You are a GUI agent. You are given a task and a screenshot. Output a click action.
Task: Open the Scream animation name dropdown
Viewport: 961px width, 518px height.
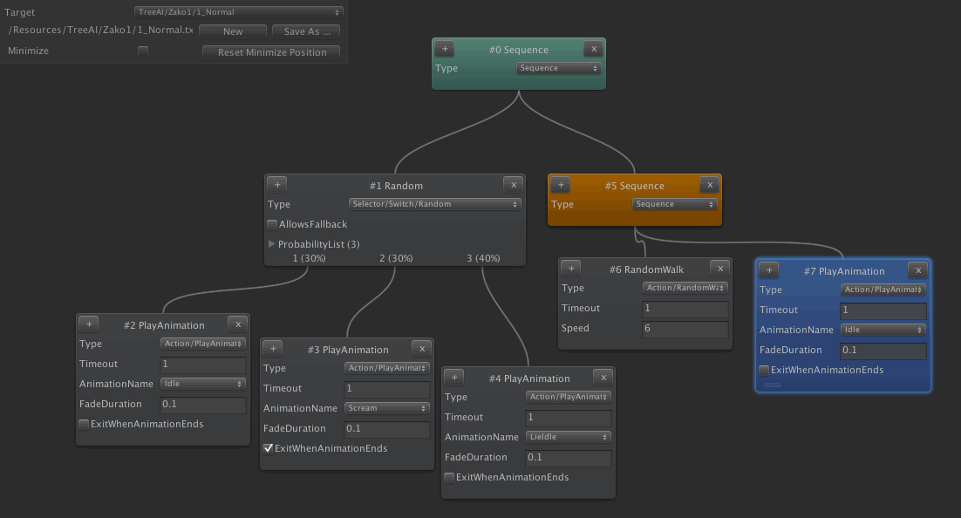click(386, 407)
